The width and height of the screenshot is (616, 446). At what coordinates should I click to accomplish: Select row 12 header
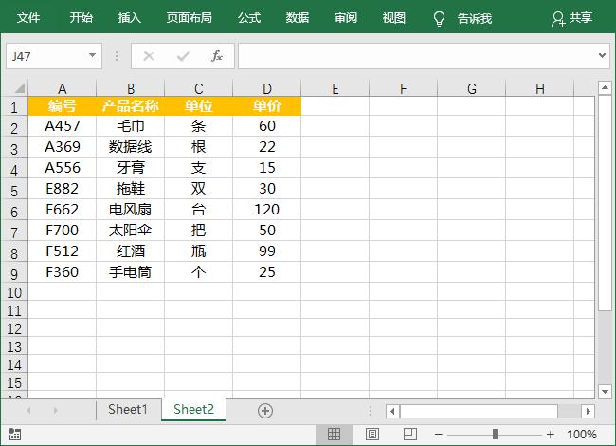tap(14, 328)
